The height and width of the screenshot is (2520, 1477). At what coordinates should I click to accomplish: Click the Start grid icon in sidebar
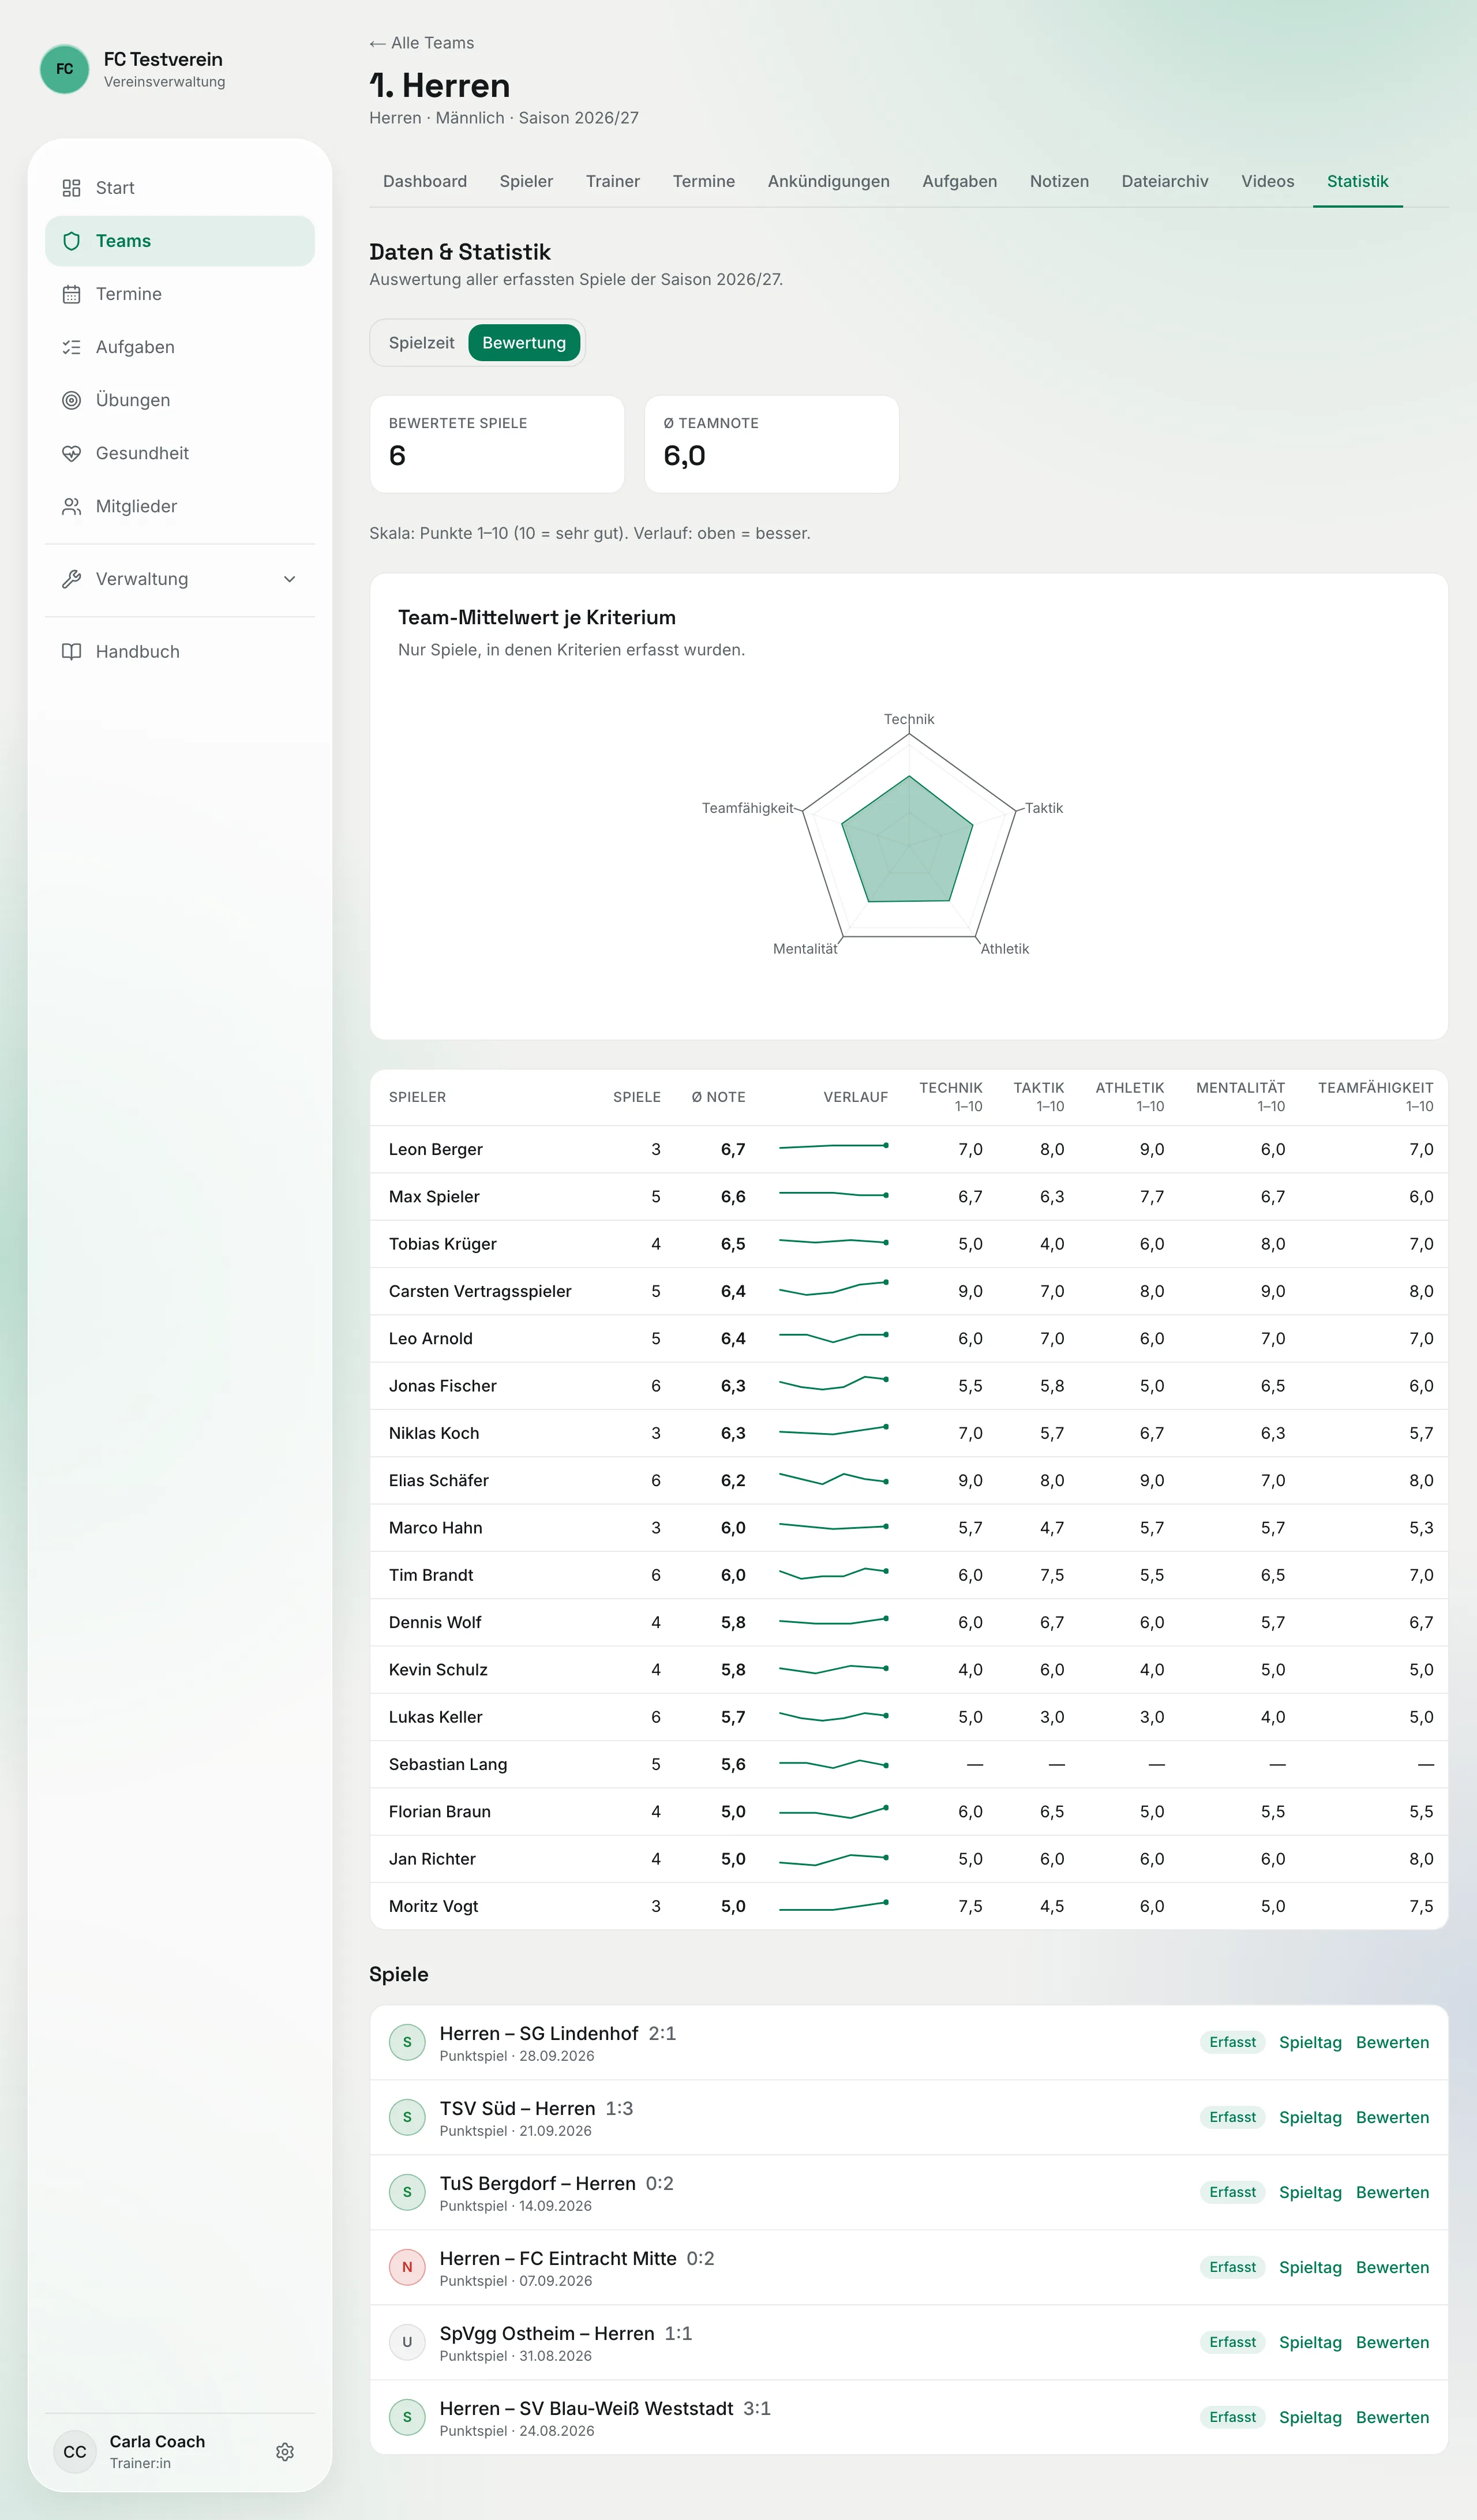71,188
